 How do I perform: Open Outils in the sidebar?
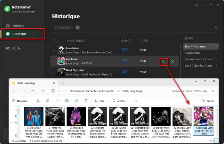click(13, 48)
